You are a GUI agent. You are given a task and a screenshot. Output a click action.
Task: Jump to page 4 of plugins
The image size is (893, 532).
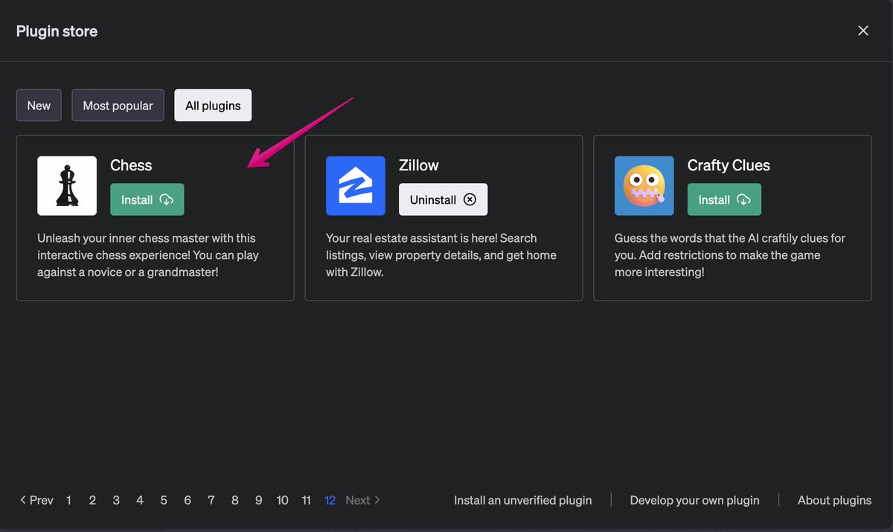pos(140,500)
